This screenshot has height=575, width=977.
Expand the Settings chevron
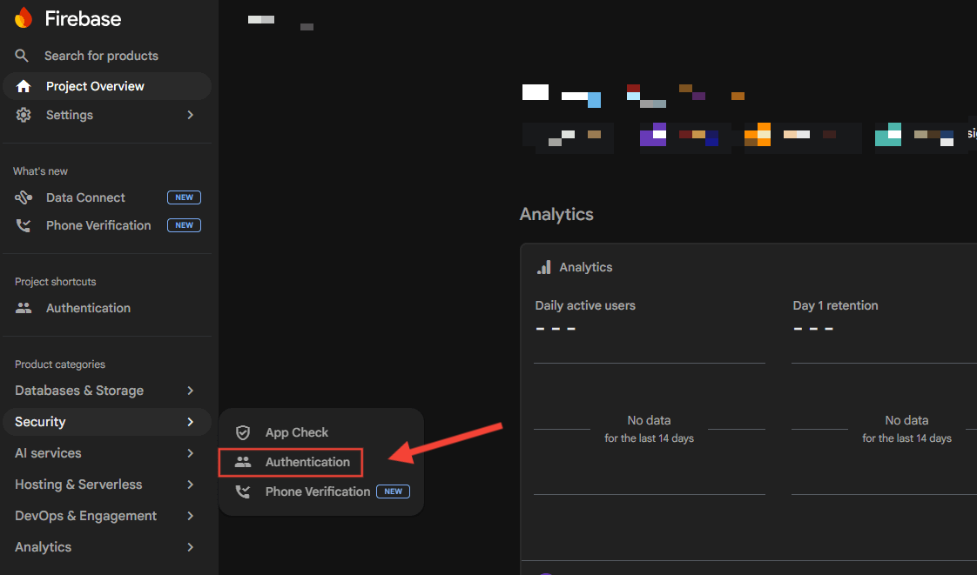click(x=191, y=115)
